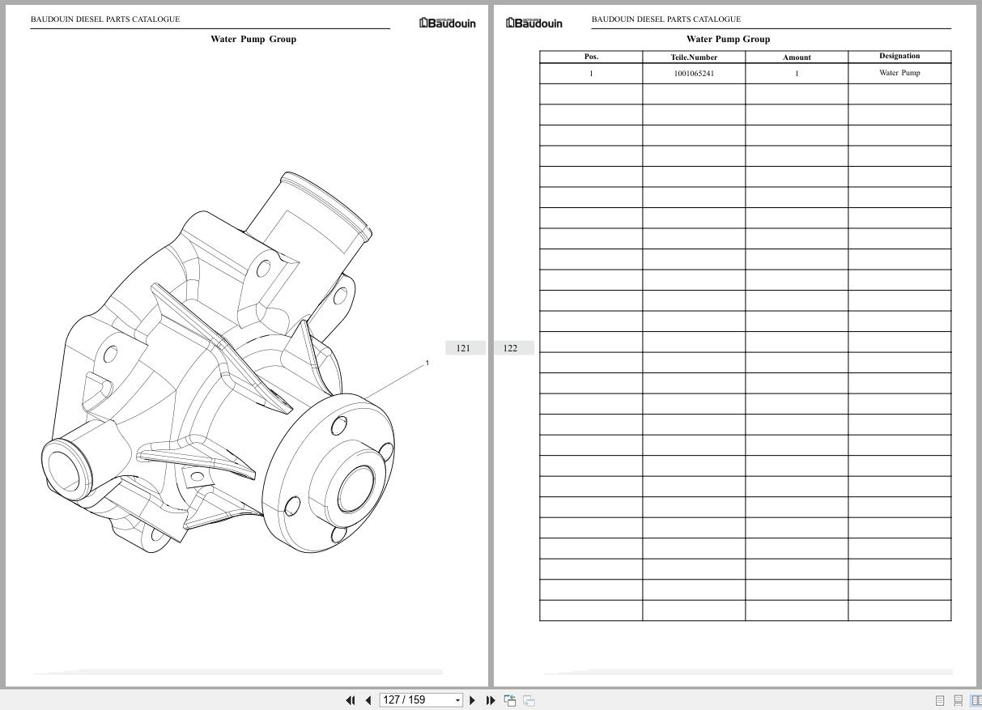This screenshot has height=710, width=982.
Task: Click callout number 1 on diagram
Action: coord(427,363)
